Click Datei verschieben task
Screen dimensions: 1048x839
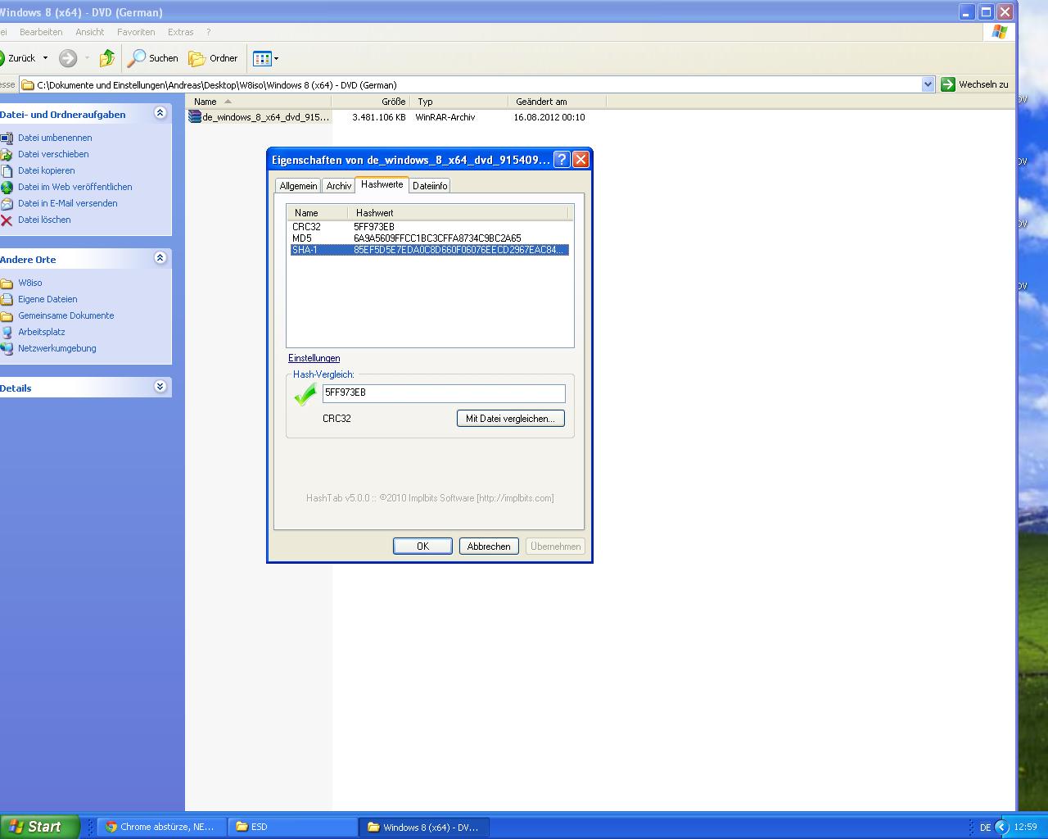pyautogui.click(x=53, y=154)
